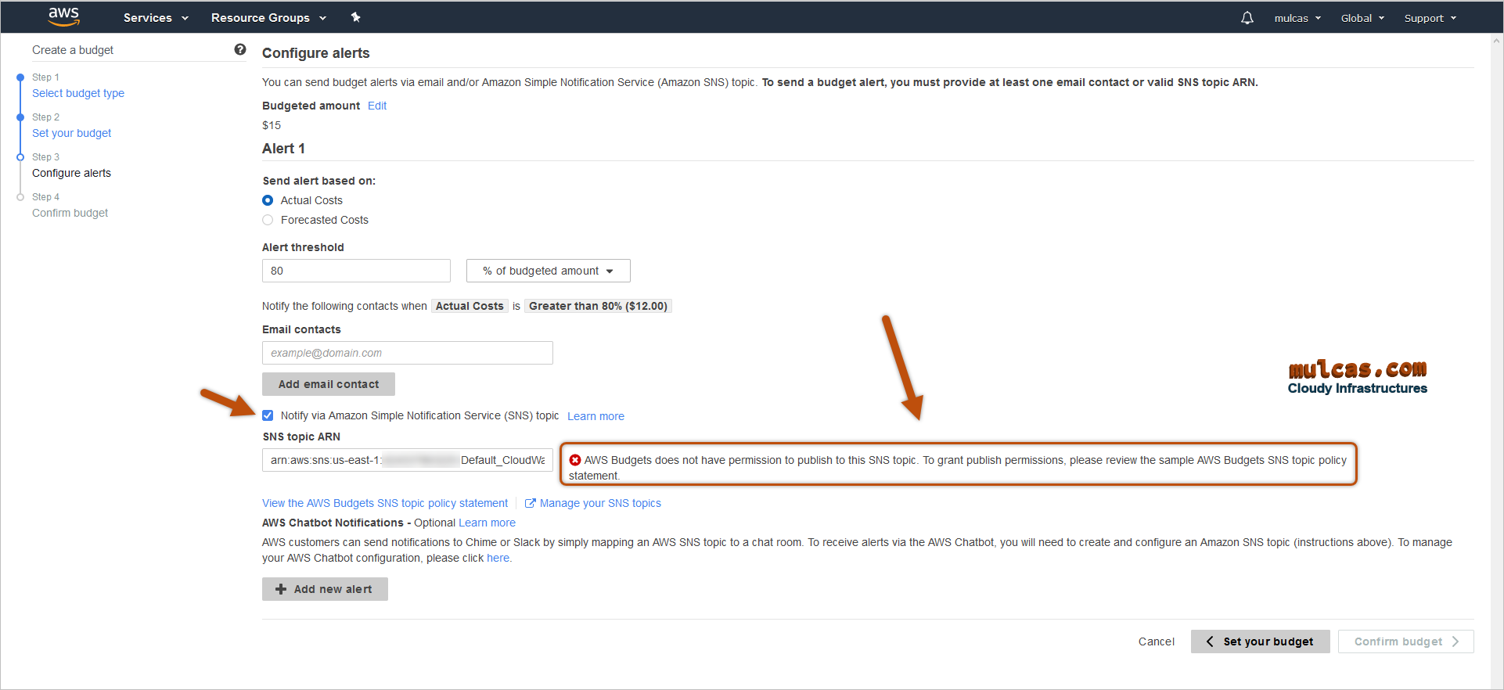Open the help question mark icon
The image size is (1504, 690).
[x=240, y=50]
